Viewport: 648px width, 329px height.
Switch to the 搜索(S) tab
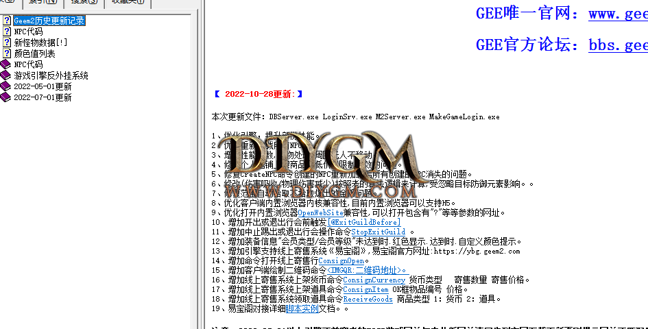pyautogui.click(x=84, y=3)
